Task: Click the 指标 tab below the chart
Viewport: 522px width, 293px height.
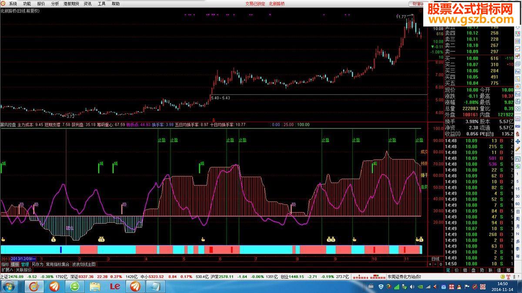Action: (5, 264)
